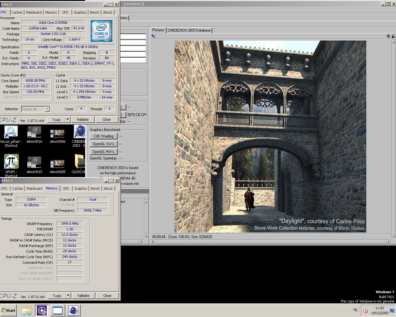
Task: Click the 5879 CB-CPU score text
Action: tap(137, 115)
